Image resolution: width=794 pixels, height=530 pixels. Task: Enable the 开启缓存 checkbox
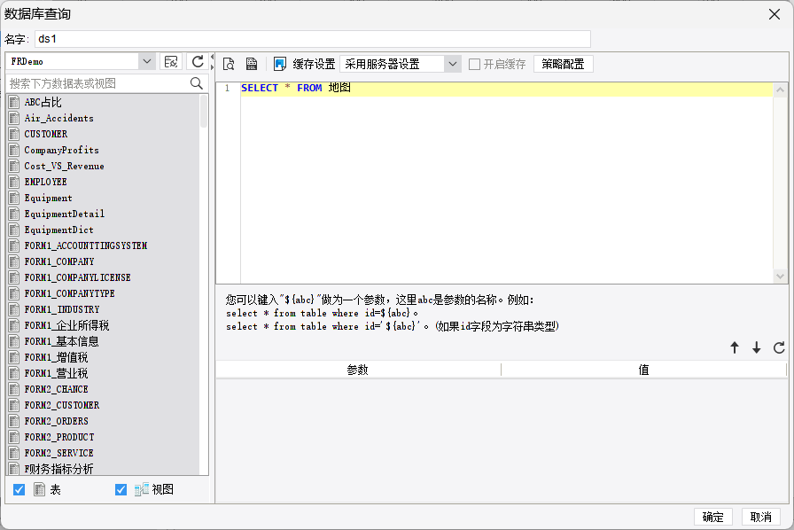click(x=475, y=64)
